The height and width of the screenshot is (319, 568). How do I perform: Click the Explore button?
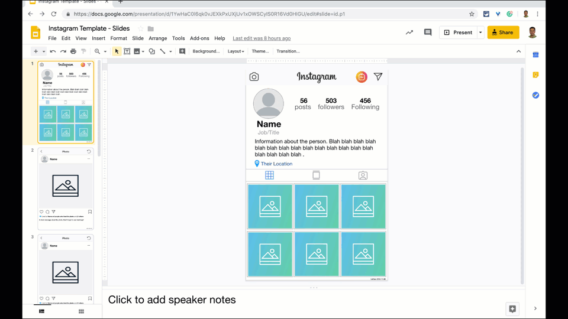(512, 309)
